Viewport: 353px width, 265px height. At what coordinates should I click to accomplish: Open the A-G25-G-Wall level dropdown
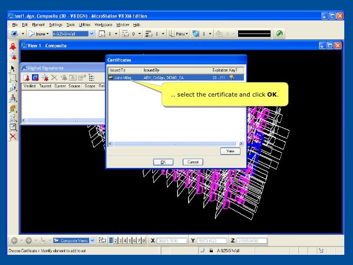point(91,34)
